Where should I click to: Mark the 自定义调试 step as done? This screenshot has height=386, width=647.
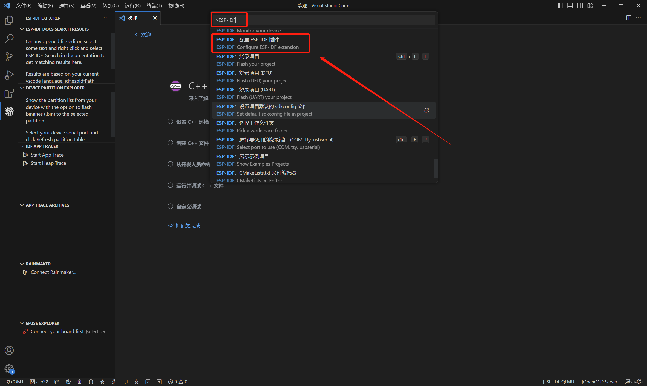point(170,206)
